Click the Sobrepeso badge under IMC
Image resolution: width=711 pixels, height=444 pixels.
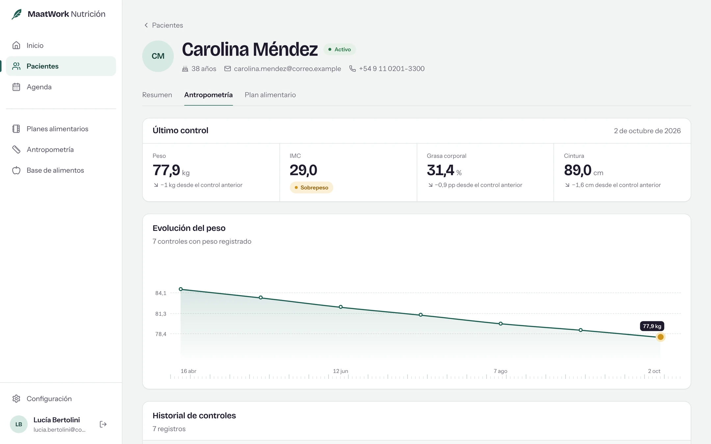[x=311, y=187]
